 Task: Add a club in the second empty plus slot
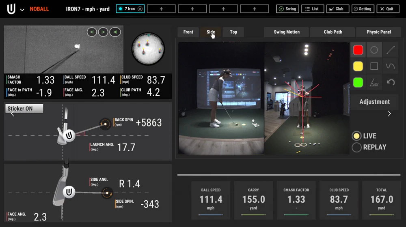pyautogui.click(x=192, y=9)
